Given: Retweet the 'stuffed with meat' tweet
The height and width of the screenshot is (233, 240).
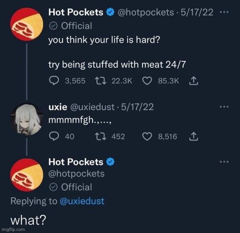Looking at the screenshot, I should [x=101, y=81].
